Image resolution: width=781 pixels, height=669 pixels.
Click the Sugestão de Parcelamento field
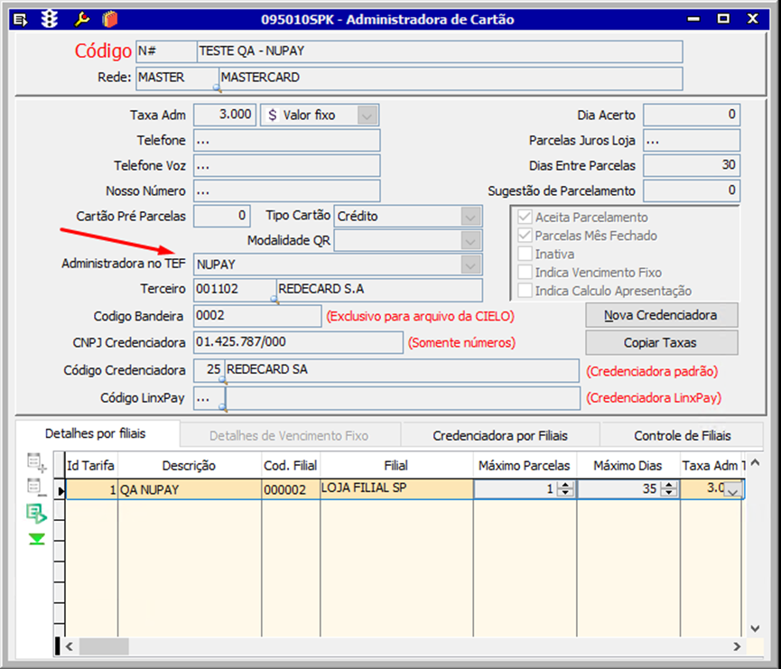pyautogui.click(x=692, y=190)
